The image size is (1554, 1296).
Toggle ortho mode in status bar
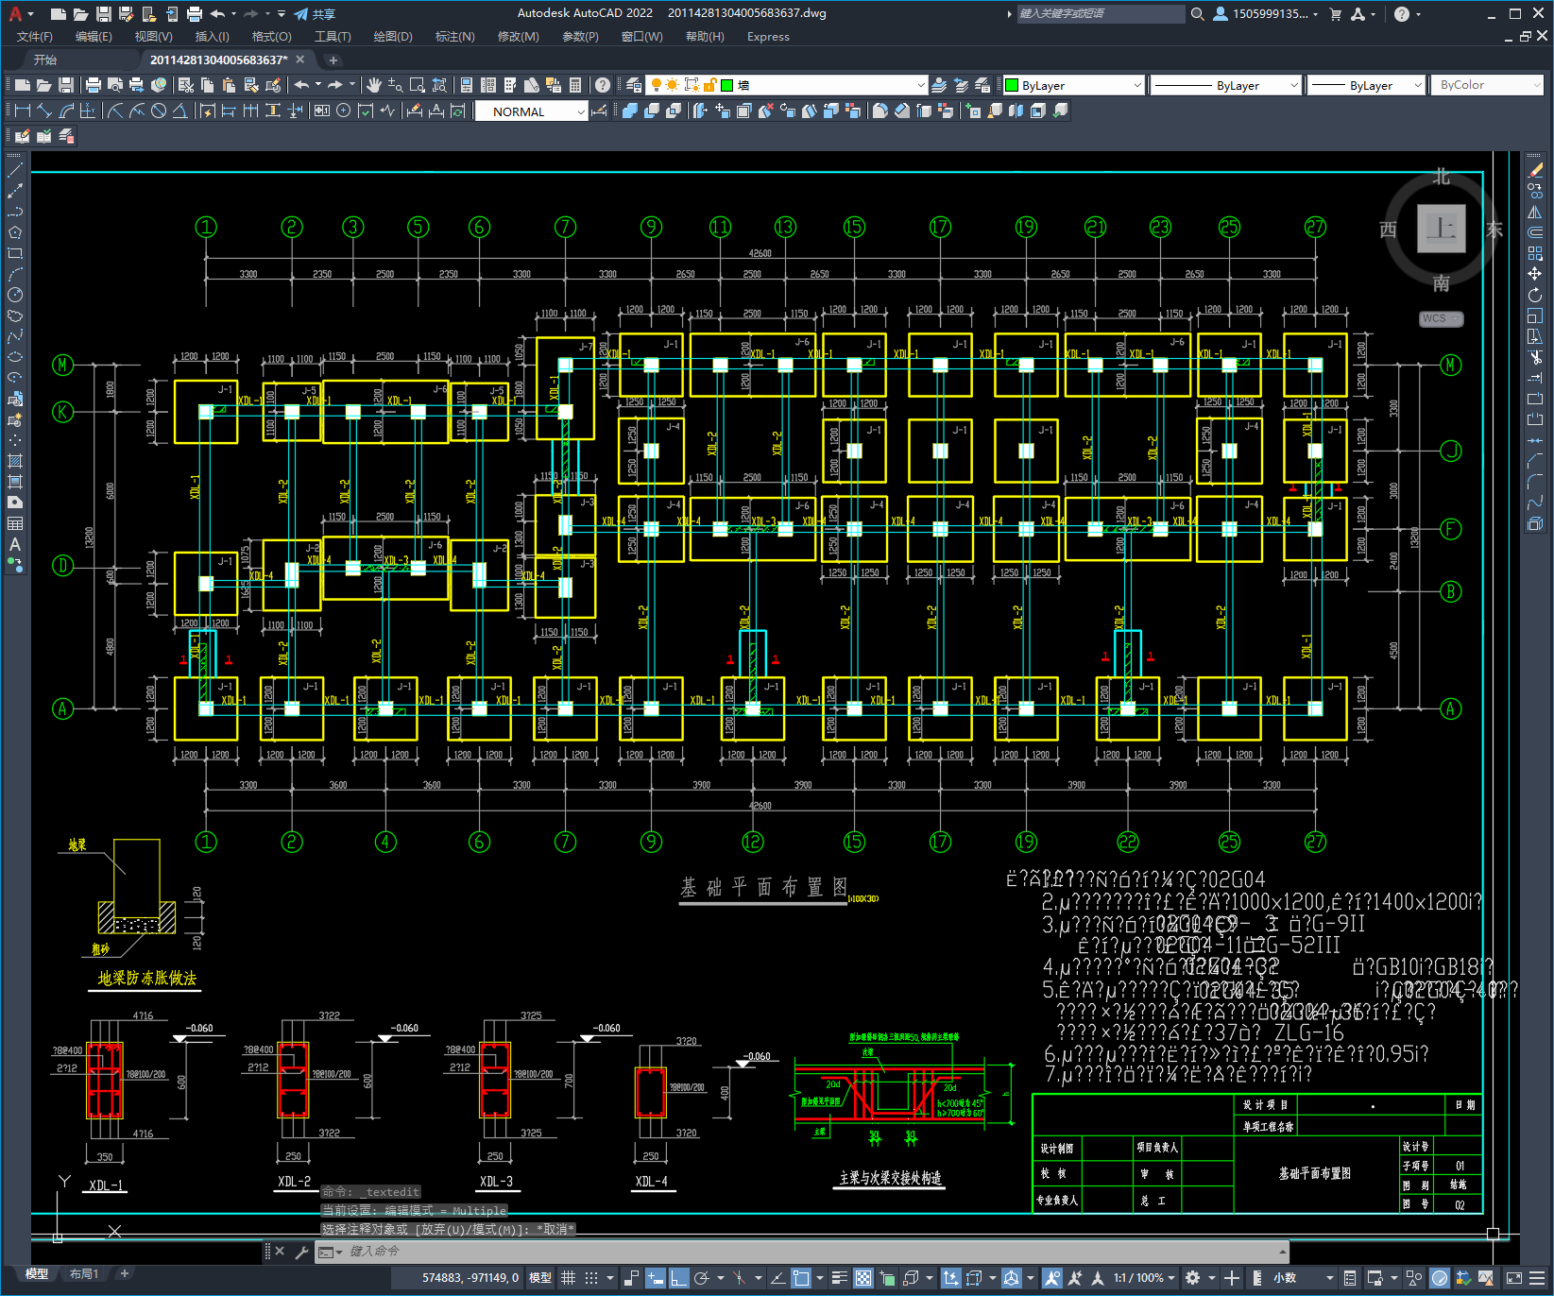(678, 1278)
